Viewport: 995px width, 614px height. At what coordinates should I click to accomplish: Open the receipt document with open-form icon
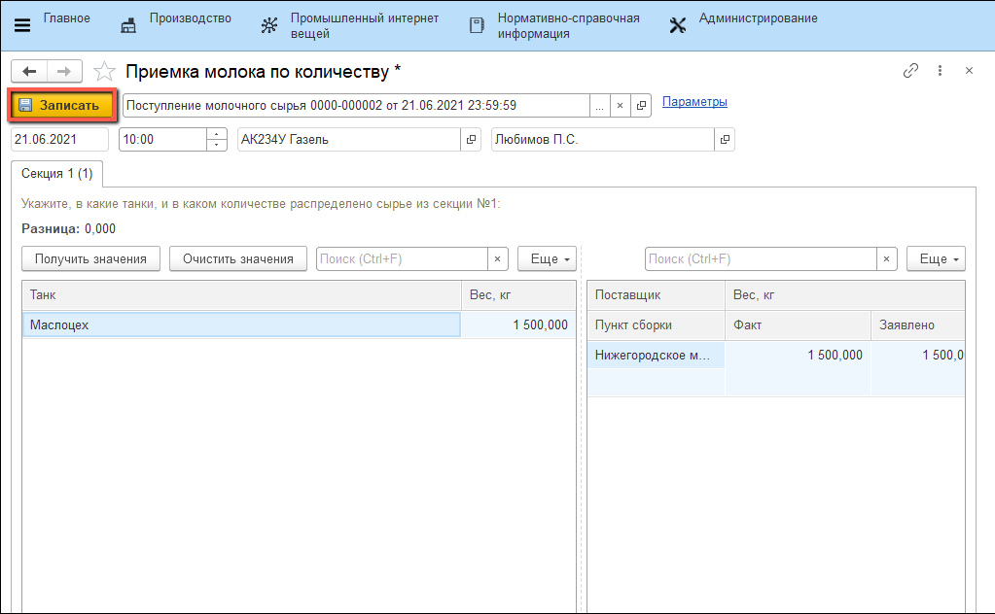[641, 106]
